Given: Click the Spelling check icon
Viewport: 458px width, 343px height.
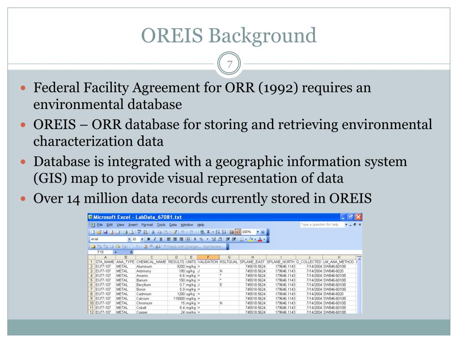Looking at the screenshot, I should pyautogui.click(x=140, y=232).
